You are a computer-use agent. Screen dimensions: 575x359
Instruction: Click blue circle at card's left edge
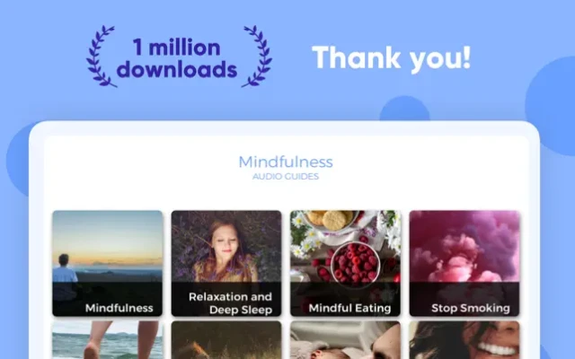point(18,160)
